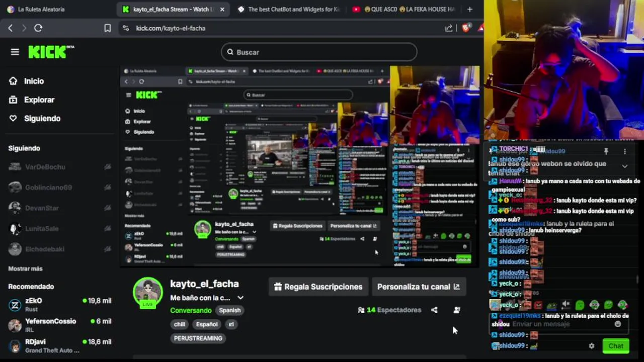Open recommended channel RDjavi
The image size is (644, 362).
(x=59, y=345)
